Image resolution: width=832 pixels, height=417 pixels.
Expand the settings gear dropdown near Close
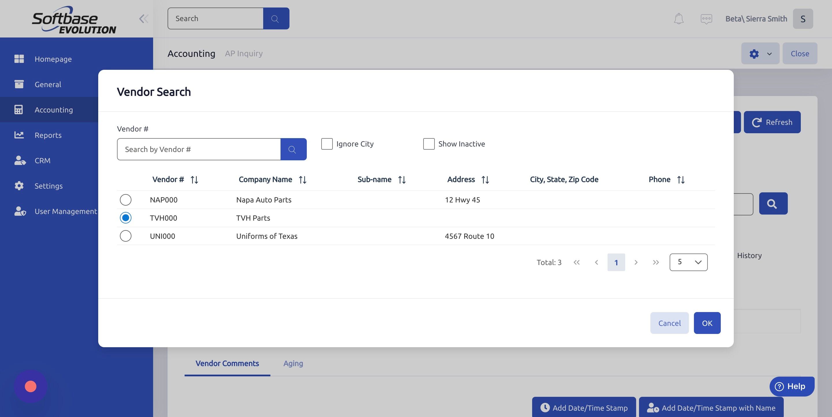760,53
